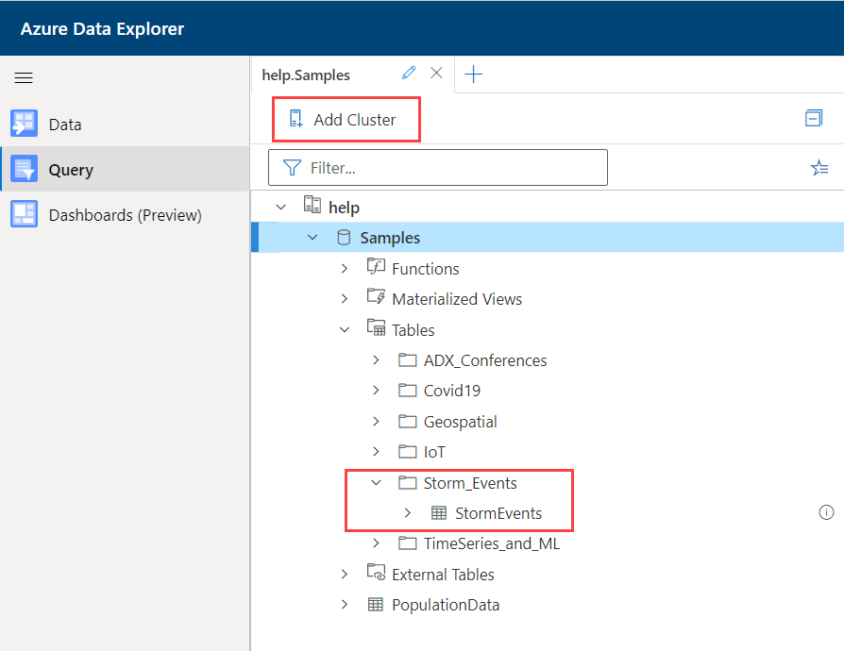
Task: Expand the Materialized Views folder
Action: (x=345, y=299)
